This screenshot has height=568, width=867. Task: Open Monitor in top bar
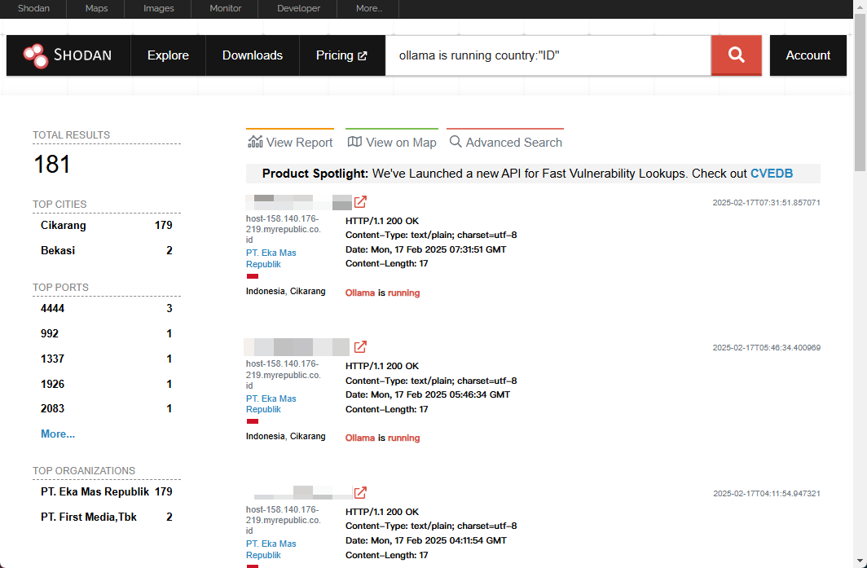click(226, 8)
